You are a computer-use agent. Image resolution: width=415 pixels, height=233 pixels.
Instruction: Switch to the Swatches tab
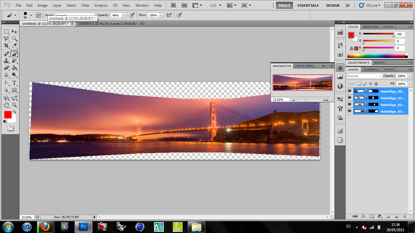370,27
